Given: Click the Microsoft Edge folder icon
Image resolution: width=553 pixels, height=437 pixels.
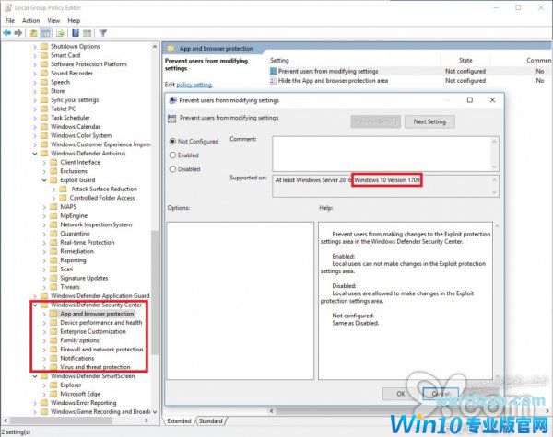Looking at the screenshot, I should [x=53, y=394].
